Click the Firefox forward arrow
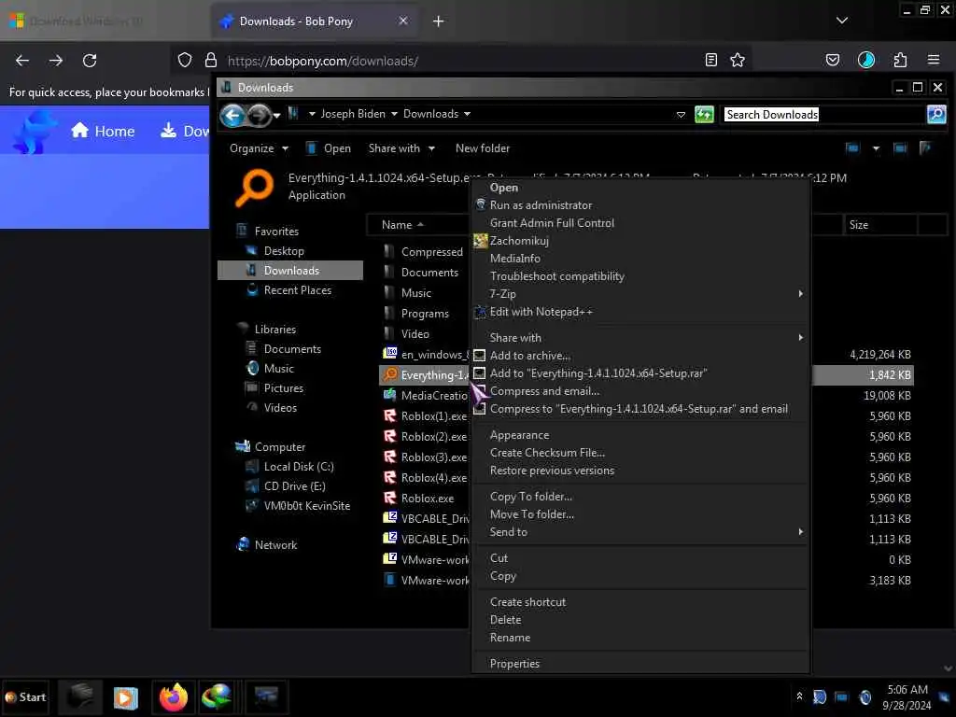 coord(56,61)
